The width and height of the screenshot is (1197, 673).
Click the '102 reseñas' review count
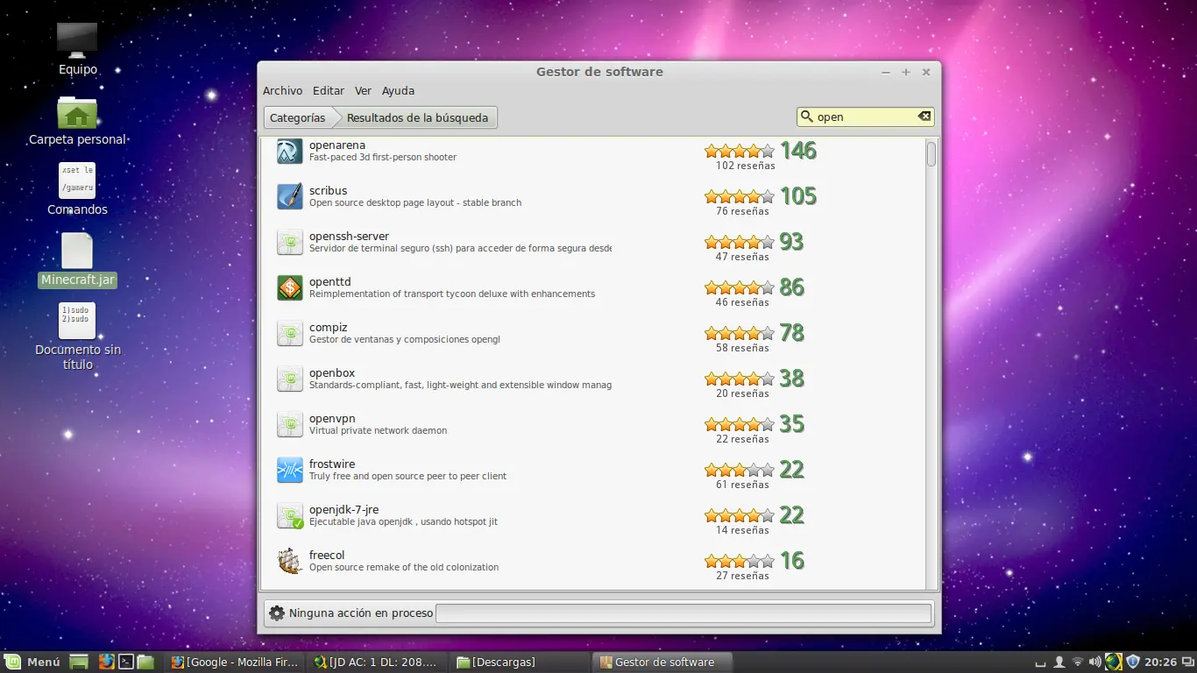coord(745,166)
